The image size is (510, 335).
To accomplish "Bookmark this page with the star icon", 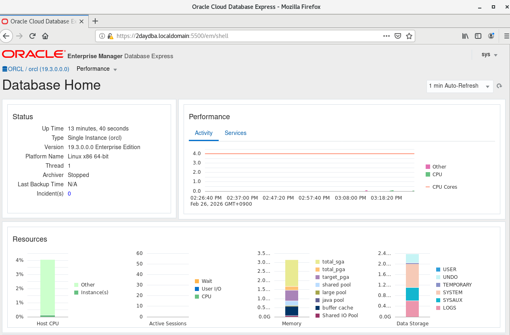I will (409, 36).
